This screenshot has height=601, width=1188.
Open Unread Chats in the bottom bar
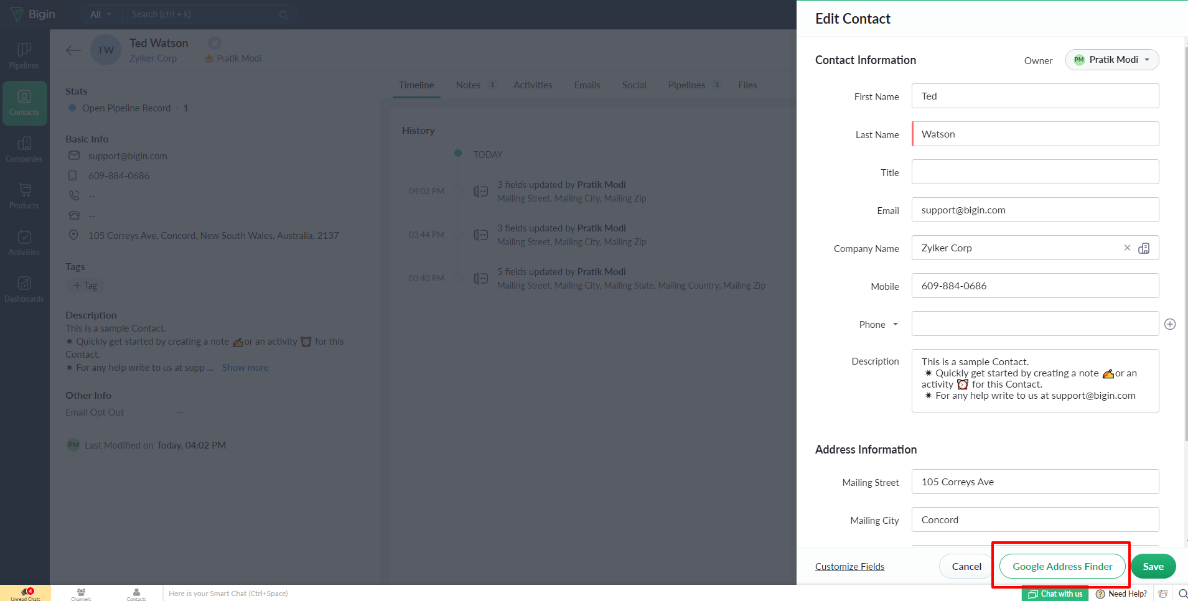tap(26, 594)
